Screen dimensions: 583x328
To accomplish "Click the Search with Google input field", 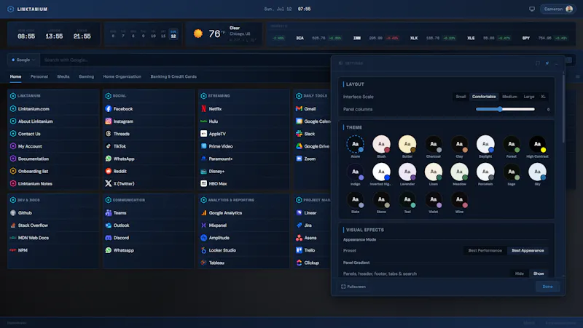I will [x=186, y=60].
